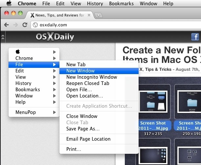Image resolution: width=201 pixels, height=165 pixels.
Task: Click the OSXDaily site logo
Action: [x=55, y=37]
